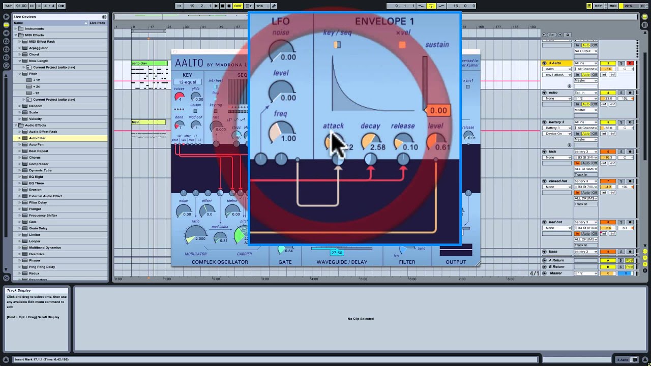Screen dimensions: 651x366
Task: Enable KEY map mode
Action: [599, 6]
